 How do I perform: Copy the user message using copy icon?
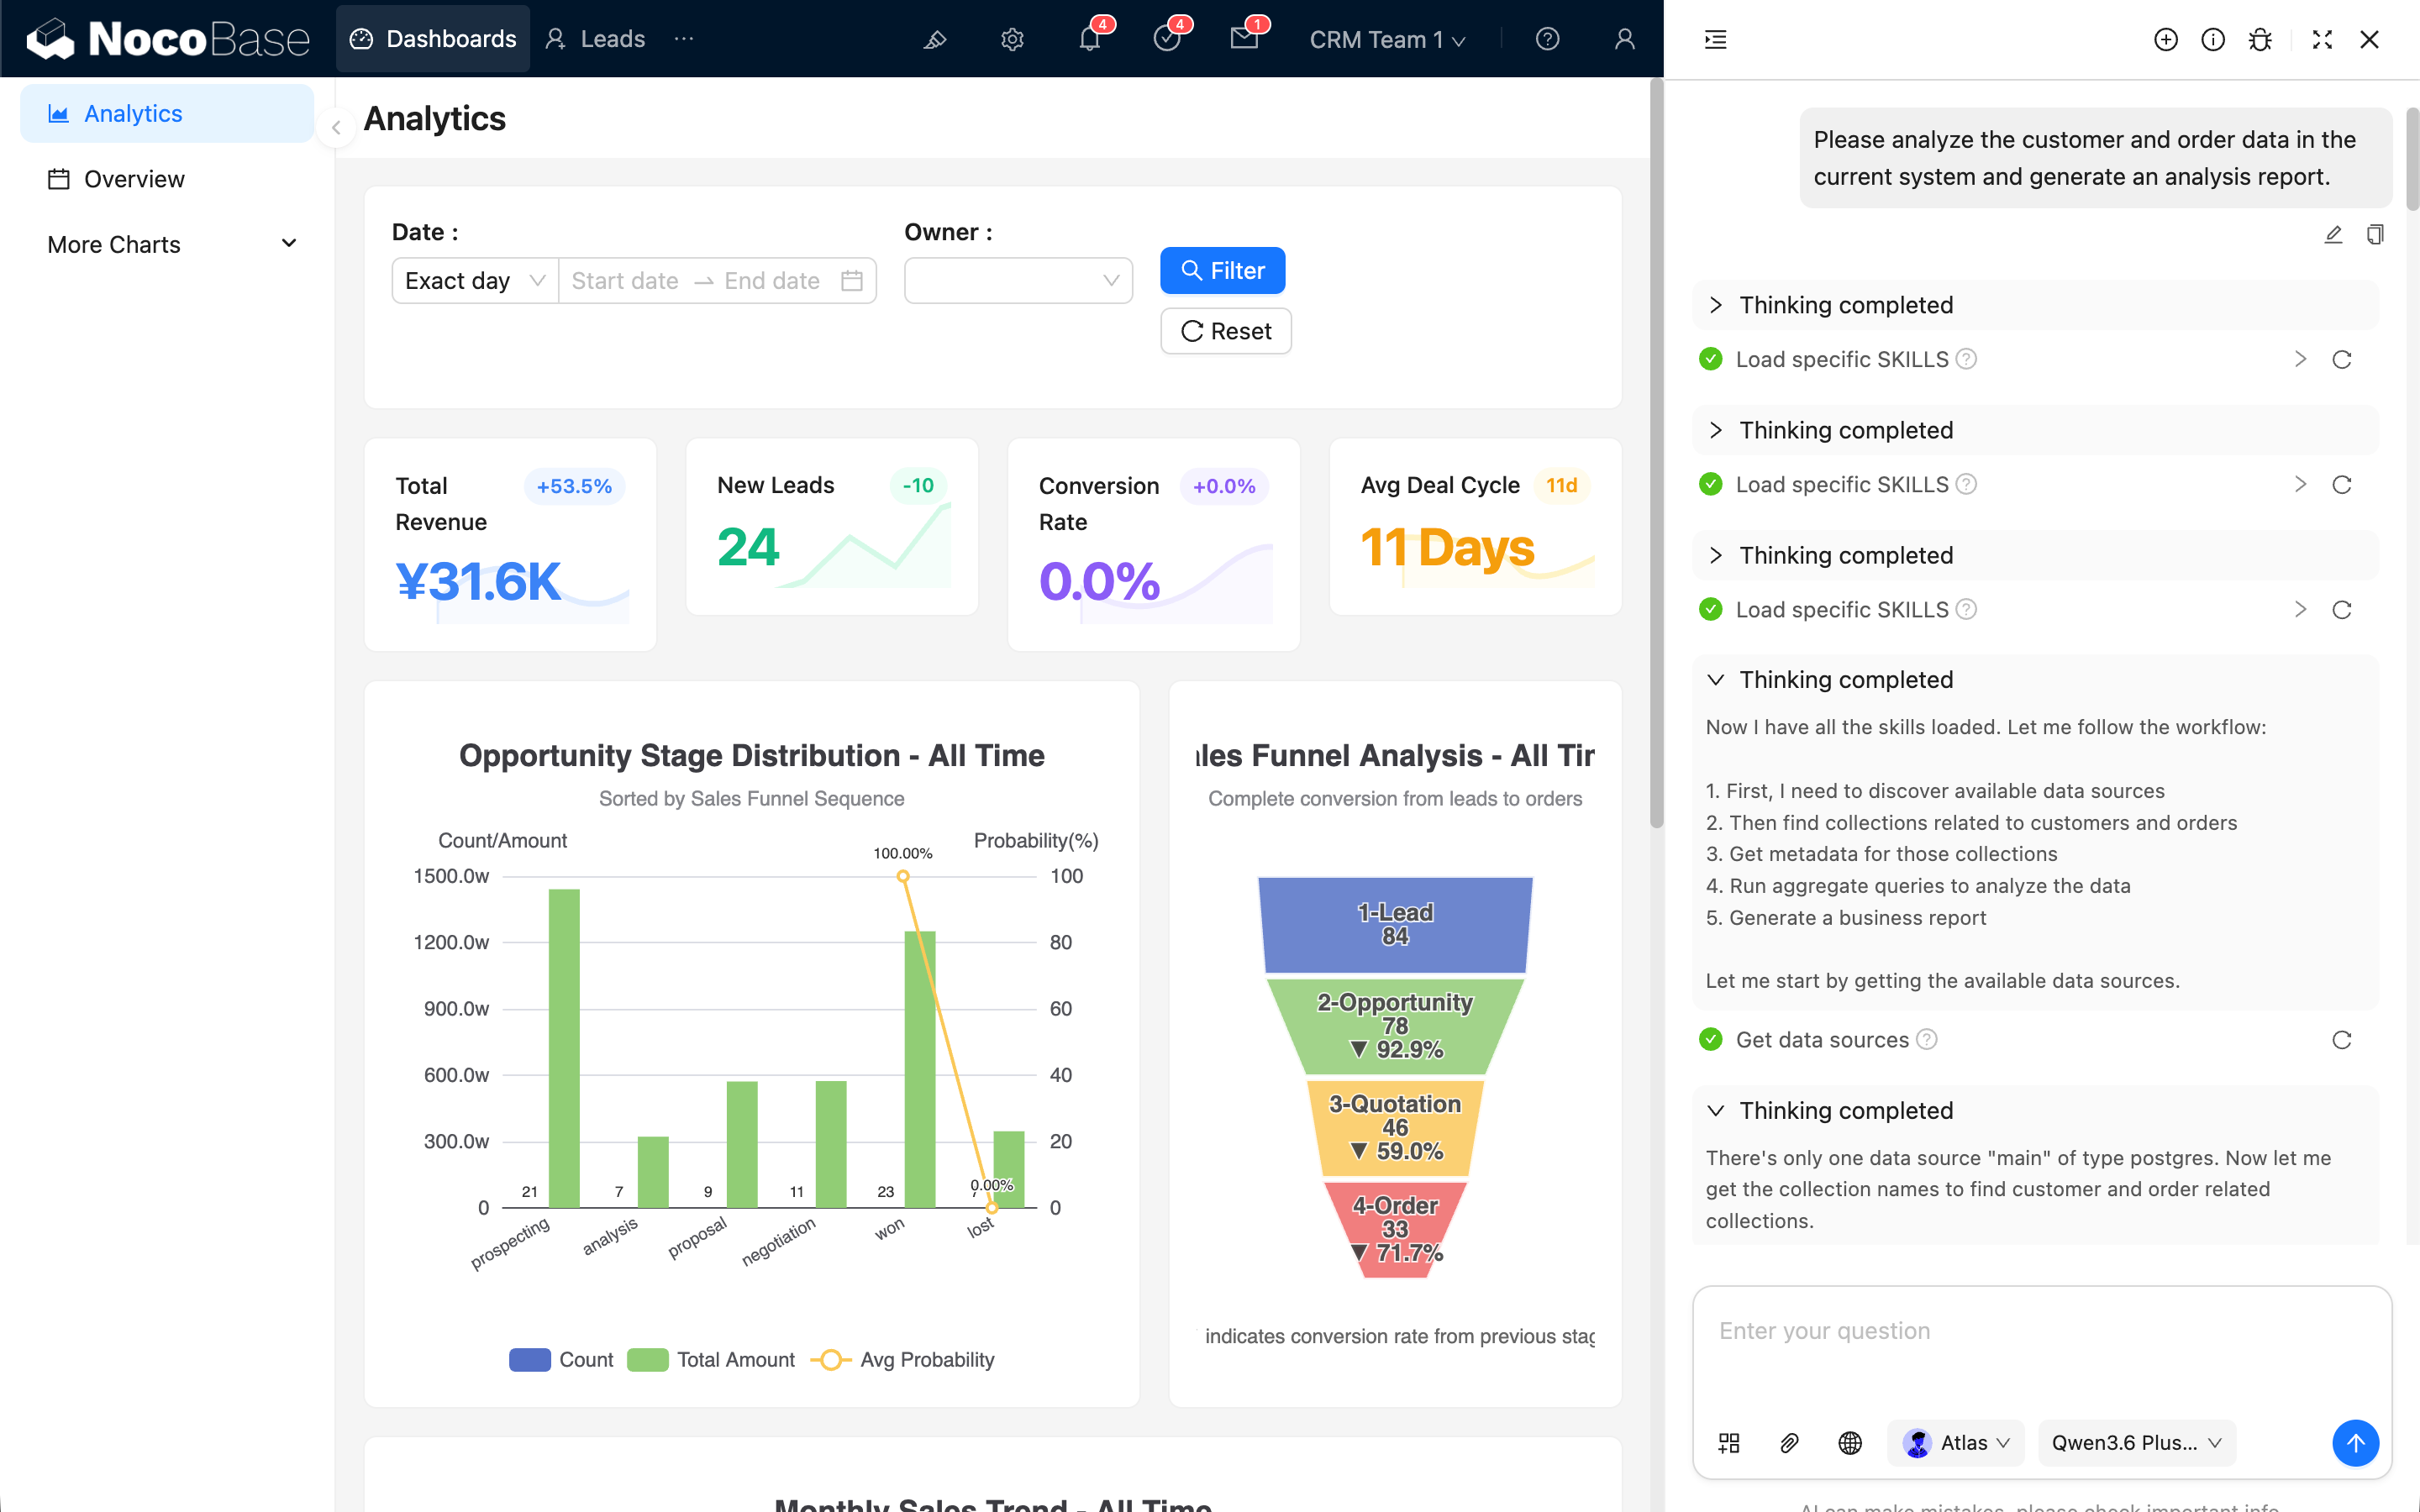2375,234
